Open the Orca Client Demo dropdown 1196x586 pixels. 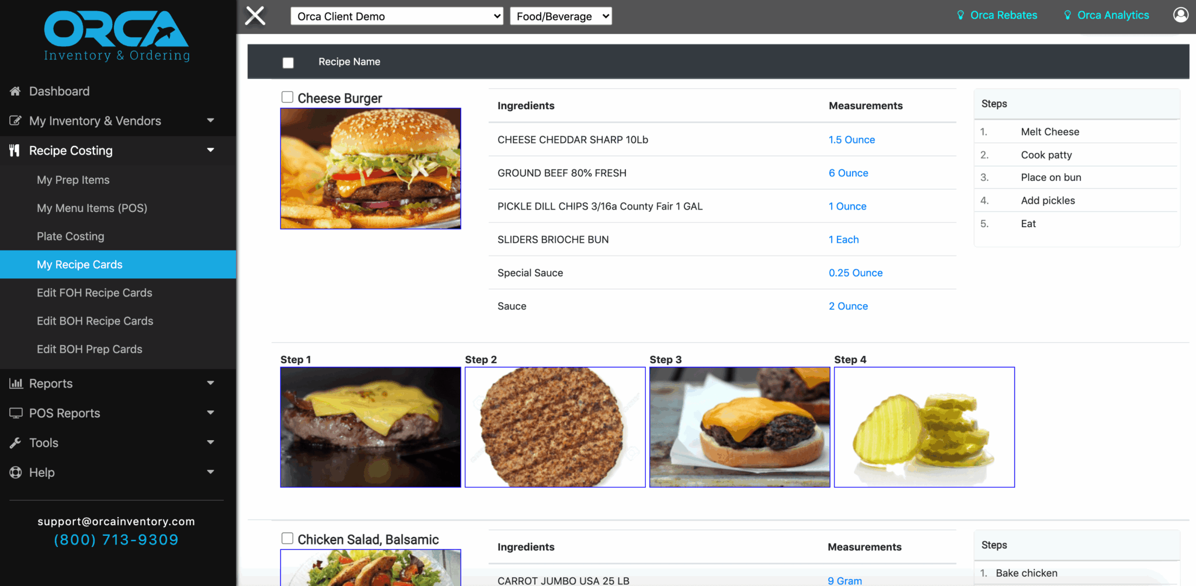[397, 16]
